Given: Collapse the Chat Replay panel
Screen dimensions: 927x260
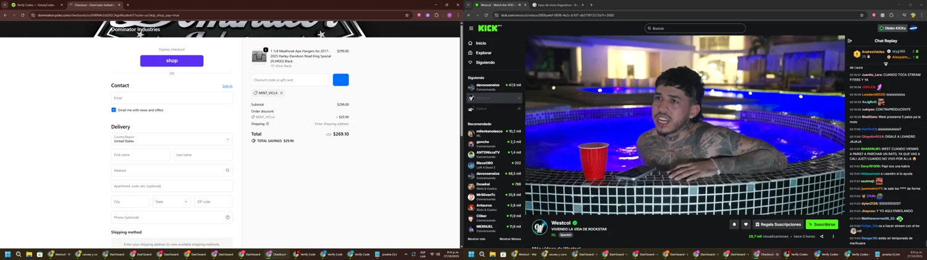Looking at the screenshot, I should coord(850,41).
